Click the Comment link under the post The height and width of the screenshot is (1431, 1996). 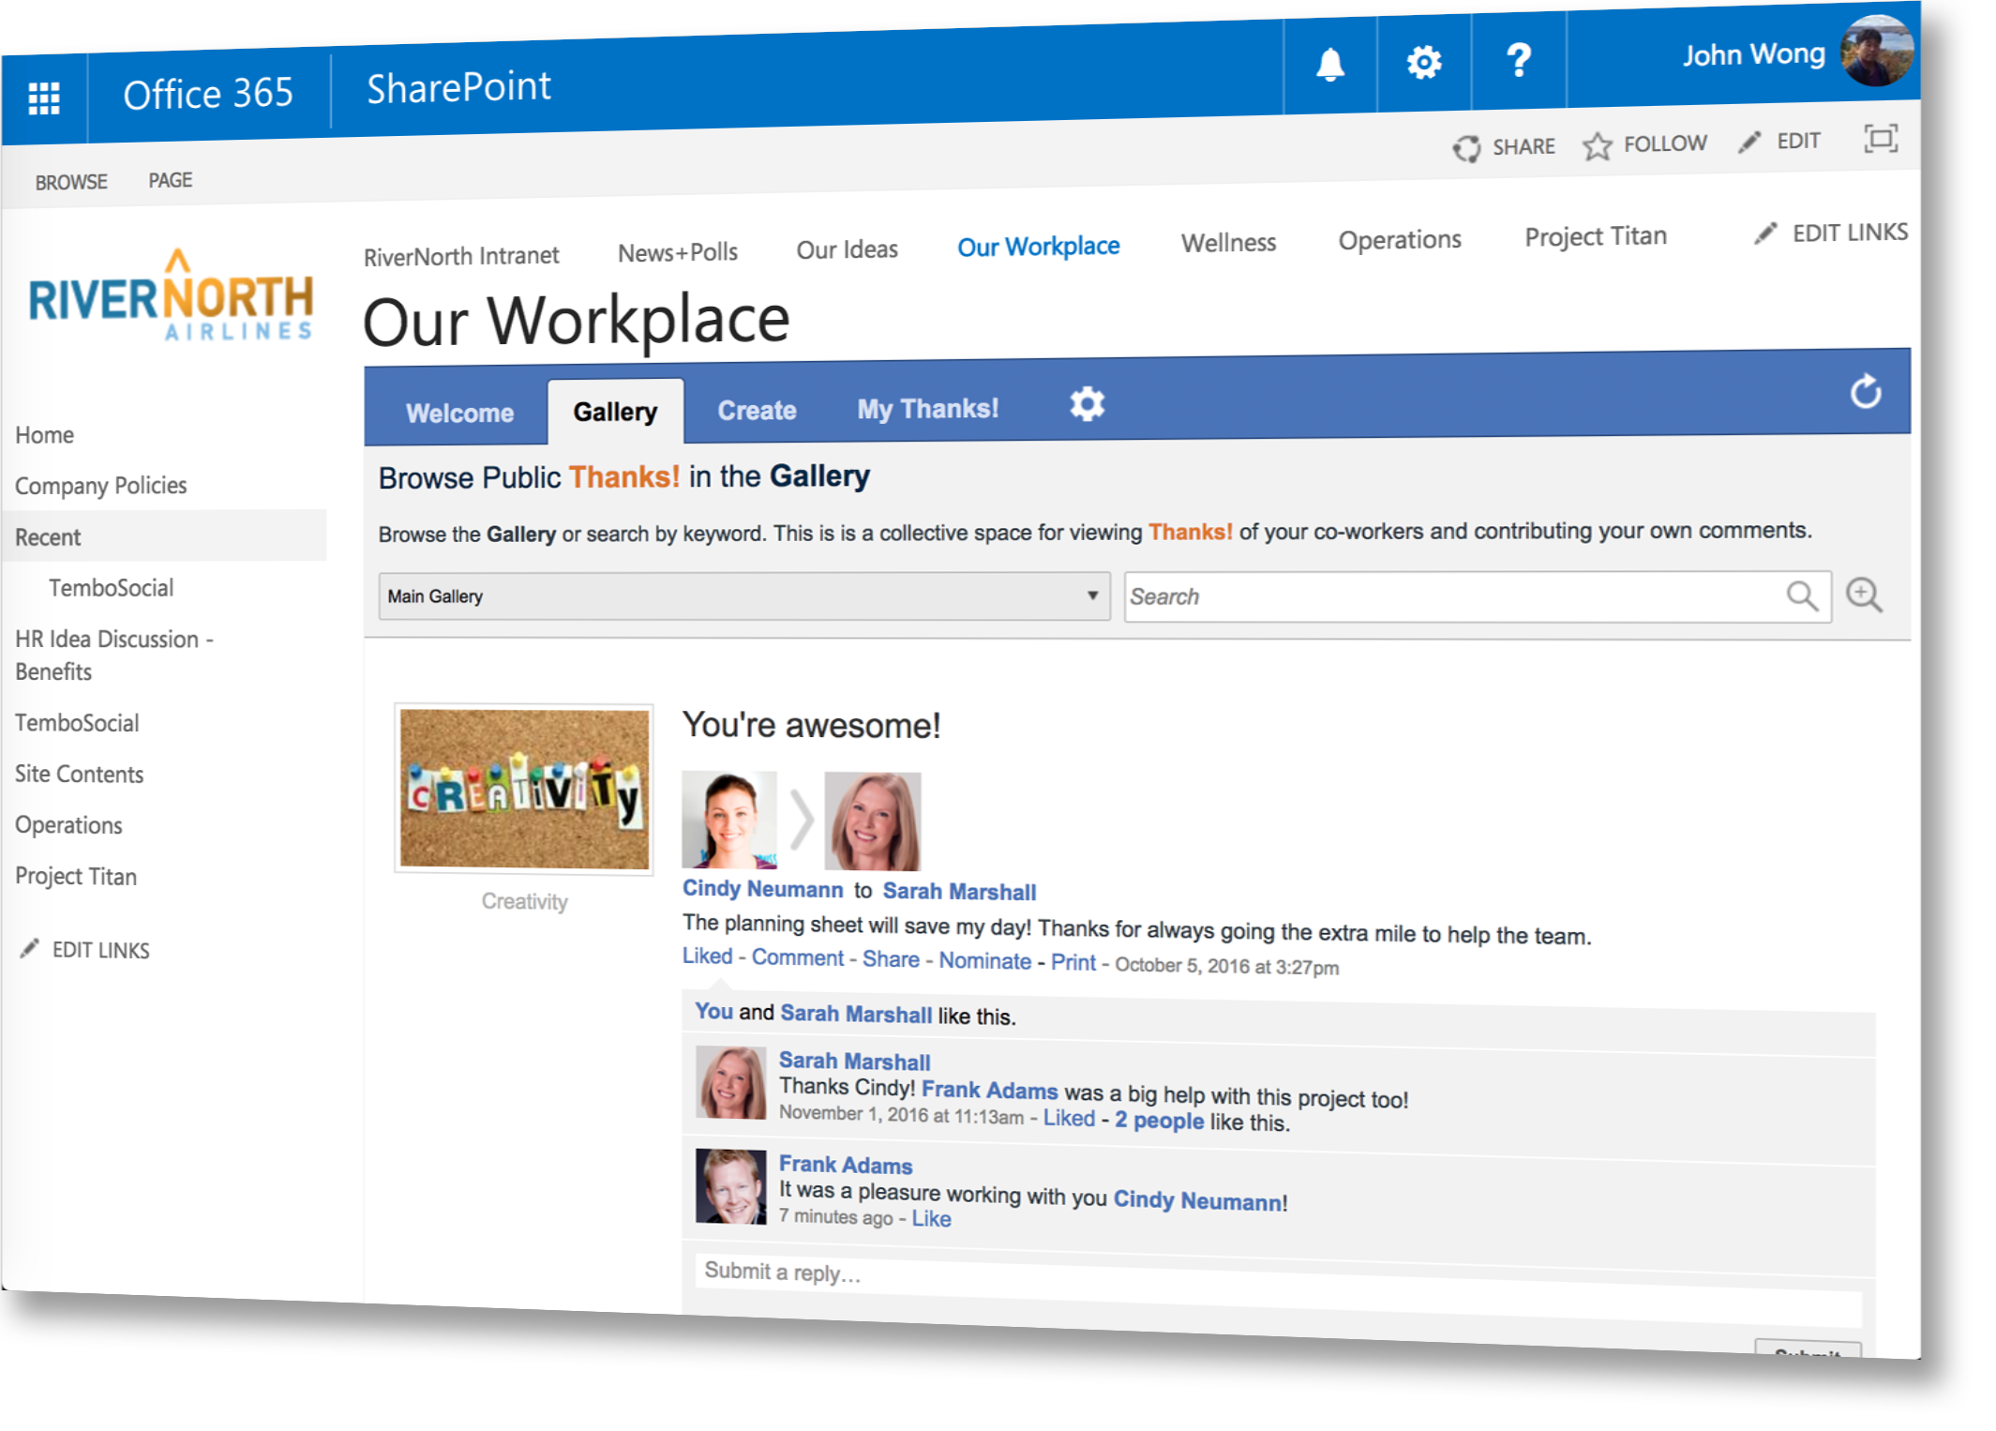point(798,957)
